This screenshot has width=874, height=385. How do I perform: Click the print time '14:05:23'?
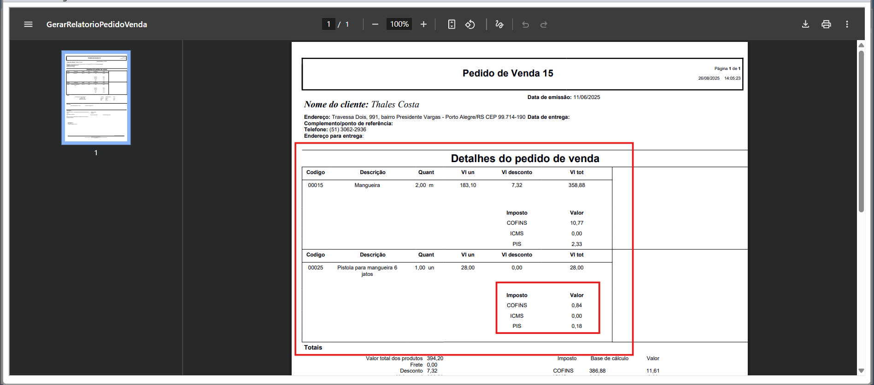(x=733, y=78)
